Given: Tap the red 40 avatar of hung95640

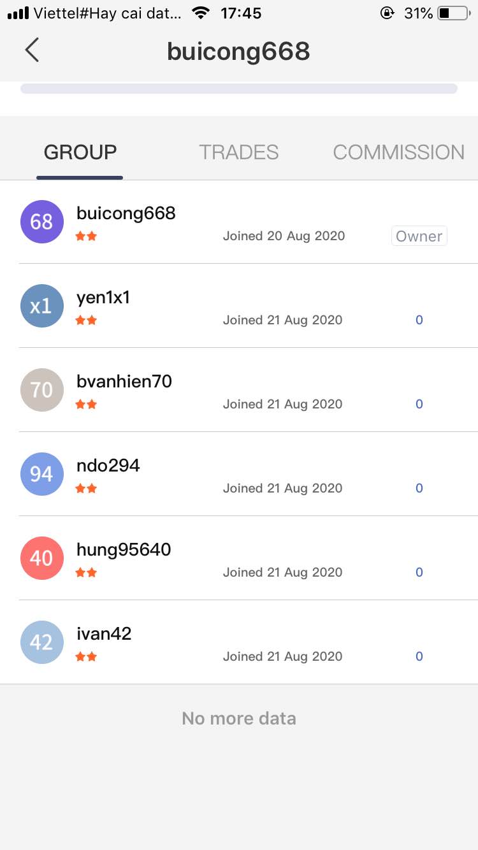Looking at the screenshot, I should click(42, 558).
